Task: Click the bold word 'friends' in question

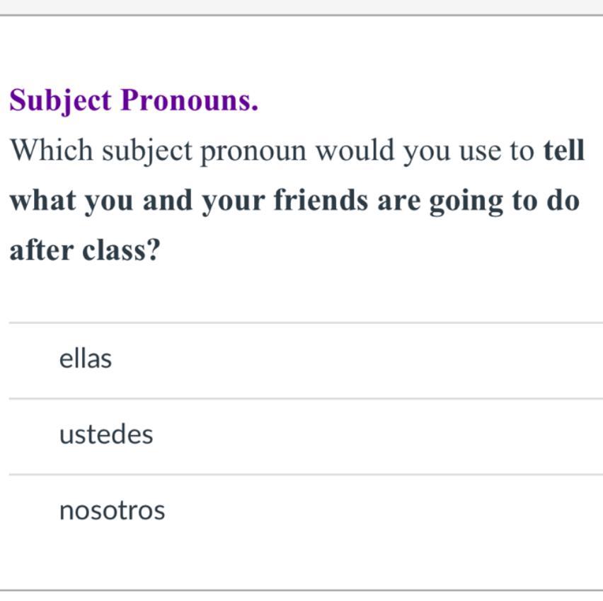Action: (x=321, y=200)
